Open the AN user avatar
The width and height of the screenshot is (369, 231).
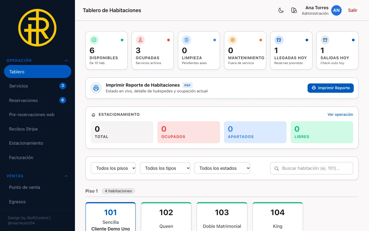pos(336,10)
